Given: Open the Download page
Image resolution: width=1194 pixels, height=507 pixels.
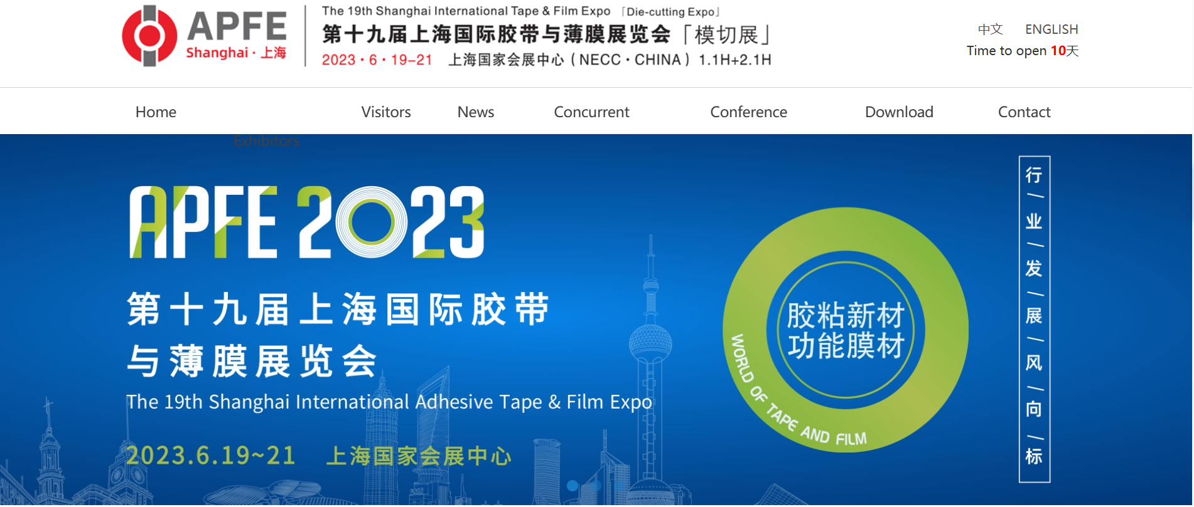Looking at the screenshot, I should [x=899, y=112].
